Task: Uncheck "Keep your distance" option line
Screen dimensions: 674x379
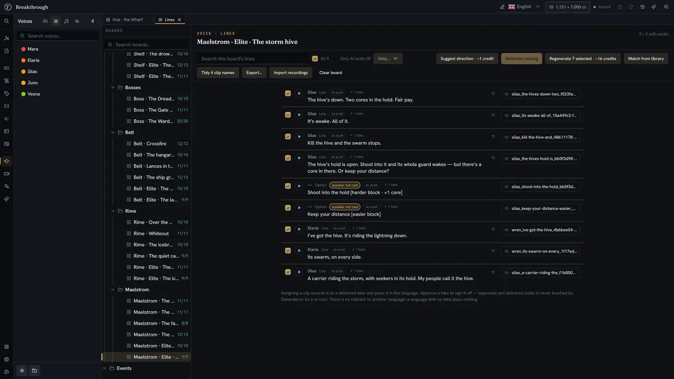Action: tap(288, 208)
